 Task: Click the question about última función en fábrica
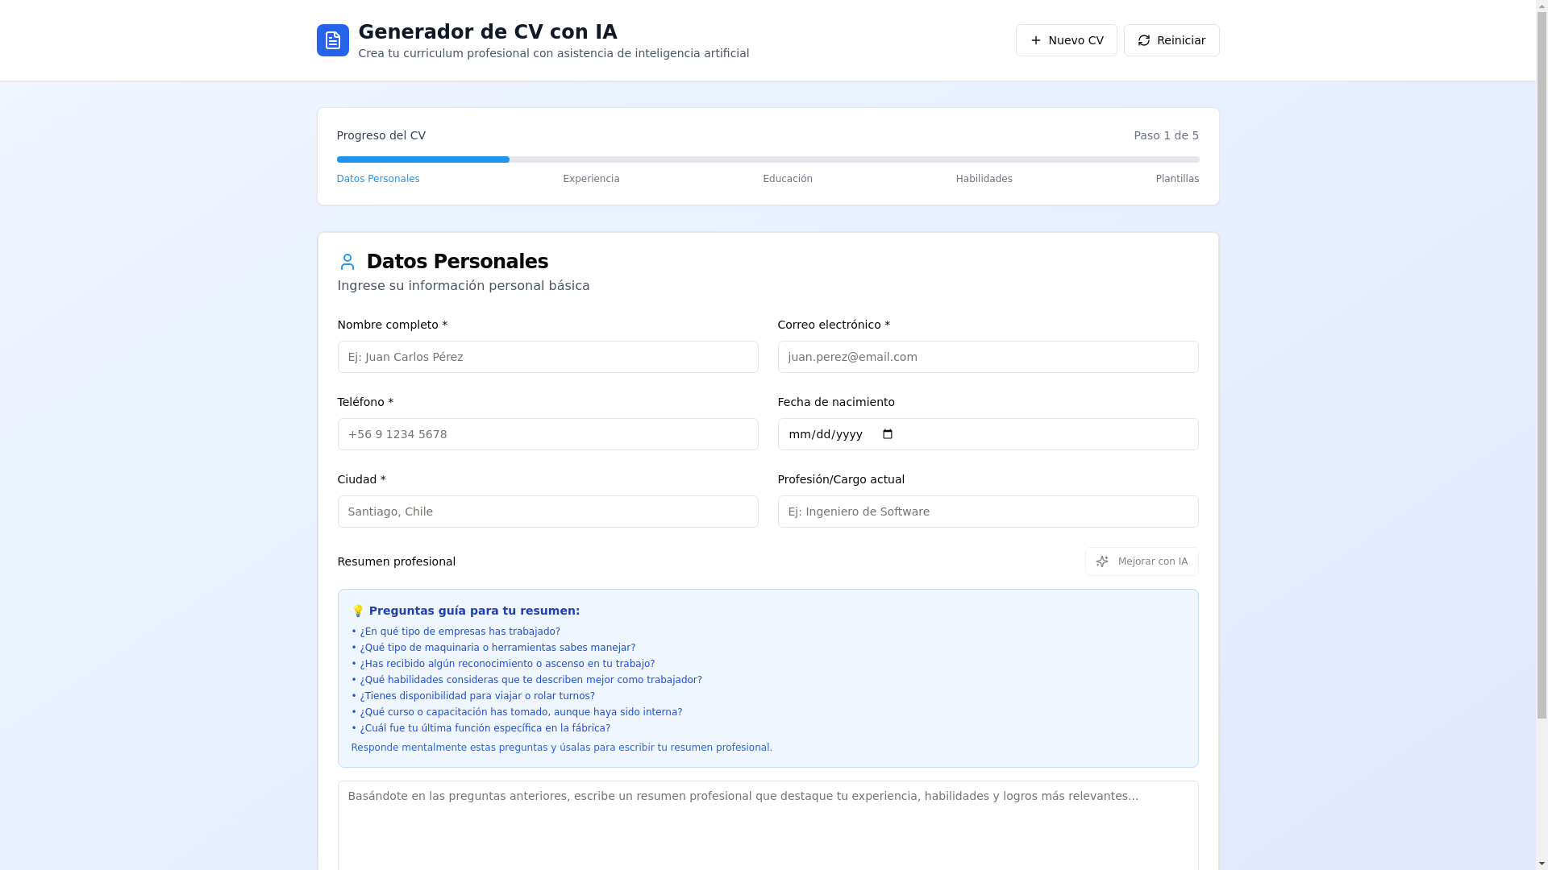[485, 728]
